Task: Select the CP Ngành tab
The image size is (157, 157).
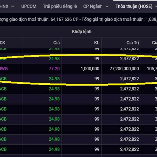Action: pyautogui.click(x=93, y=6)
